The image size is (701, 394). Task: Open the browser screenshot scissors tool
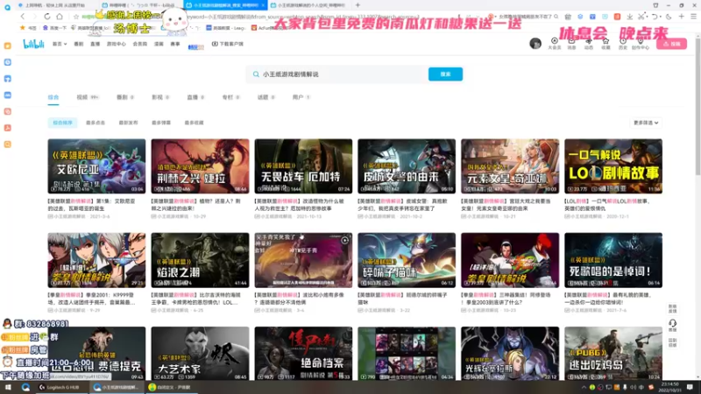click(642, 17)
